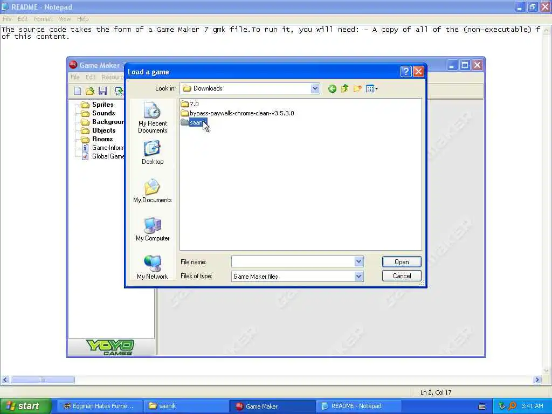Click Notepad scroll right arrow

click(537, 380)
